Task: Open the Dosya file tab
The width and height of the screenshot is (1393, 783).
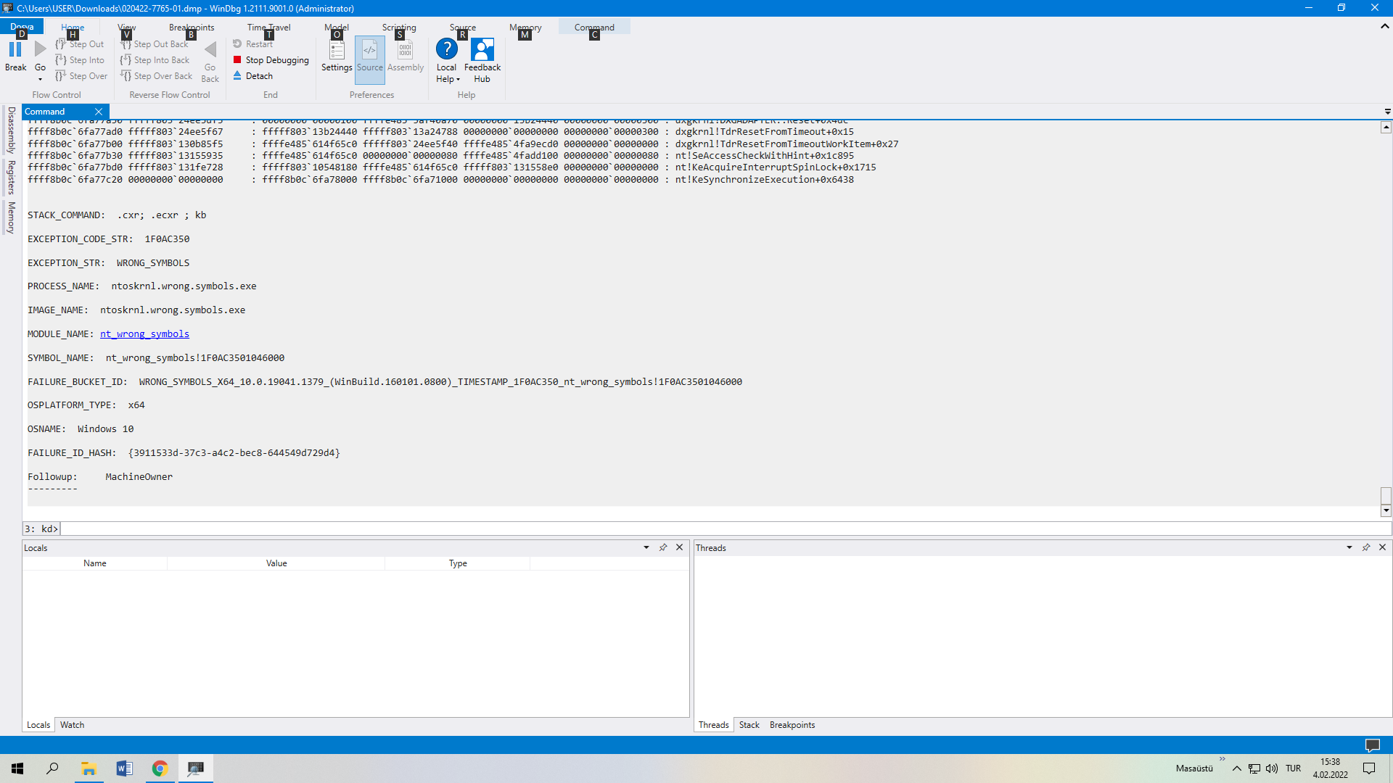Action: point(22,27)
